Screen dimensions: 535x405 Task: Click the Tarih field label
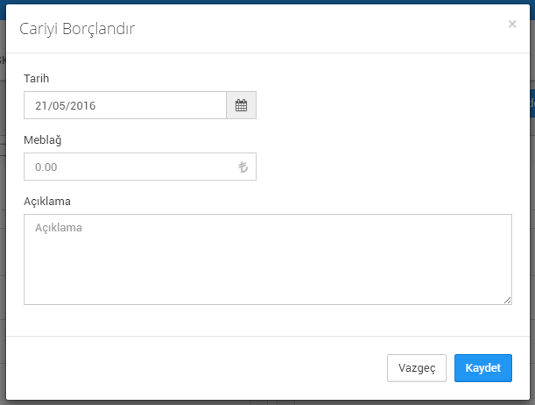[x=37, y=79]
